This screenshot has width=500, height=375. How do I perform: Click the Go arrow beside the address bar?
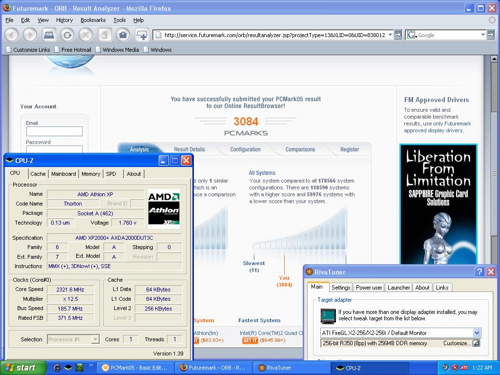[x=397, y=35]
